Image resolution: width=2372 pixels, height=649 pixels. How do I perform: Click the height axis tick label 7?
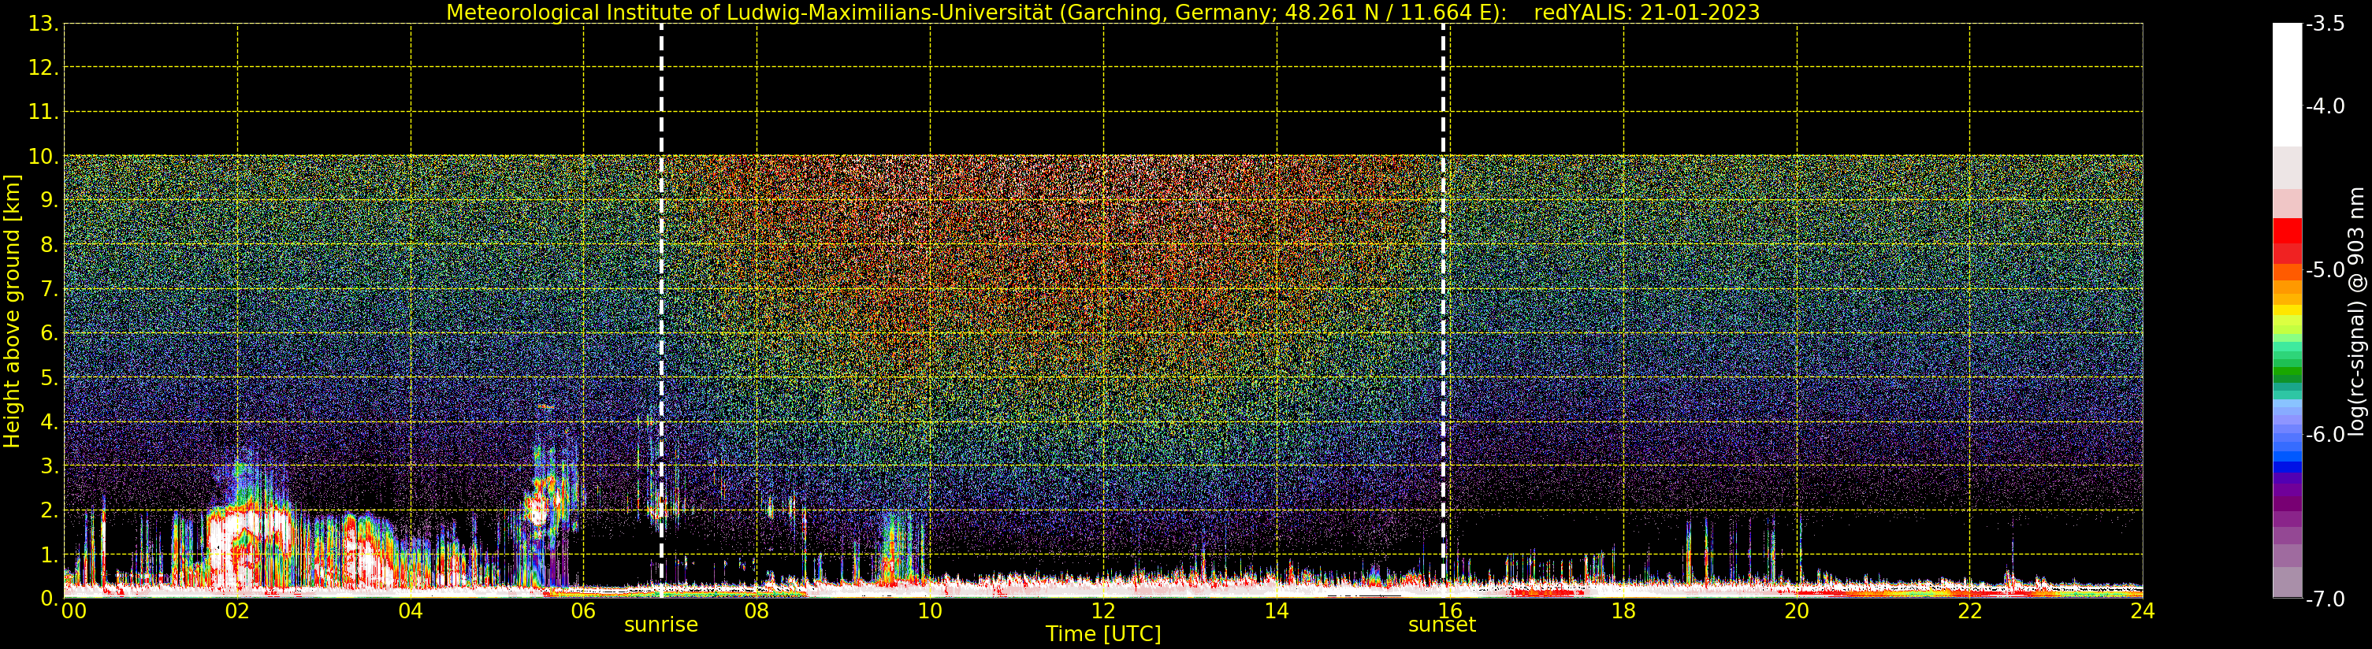(x=49, y=290)
